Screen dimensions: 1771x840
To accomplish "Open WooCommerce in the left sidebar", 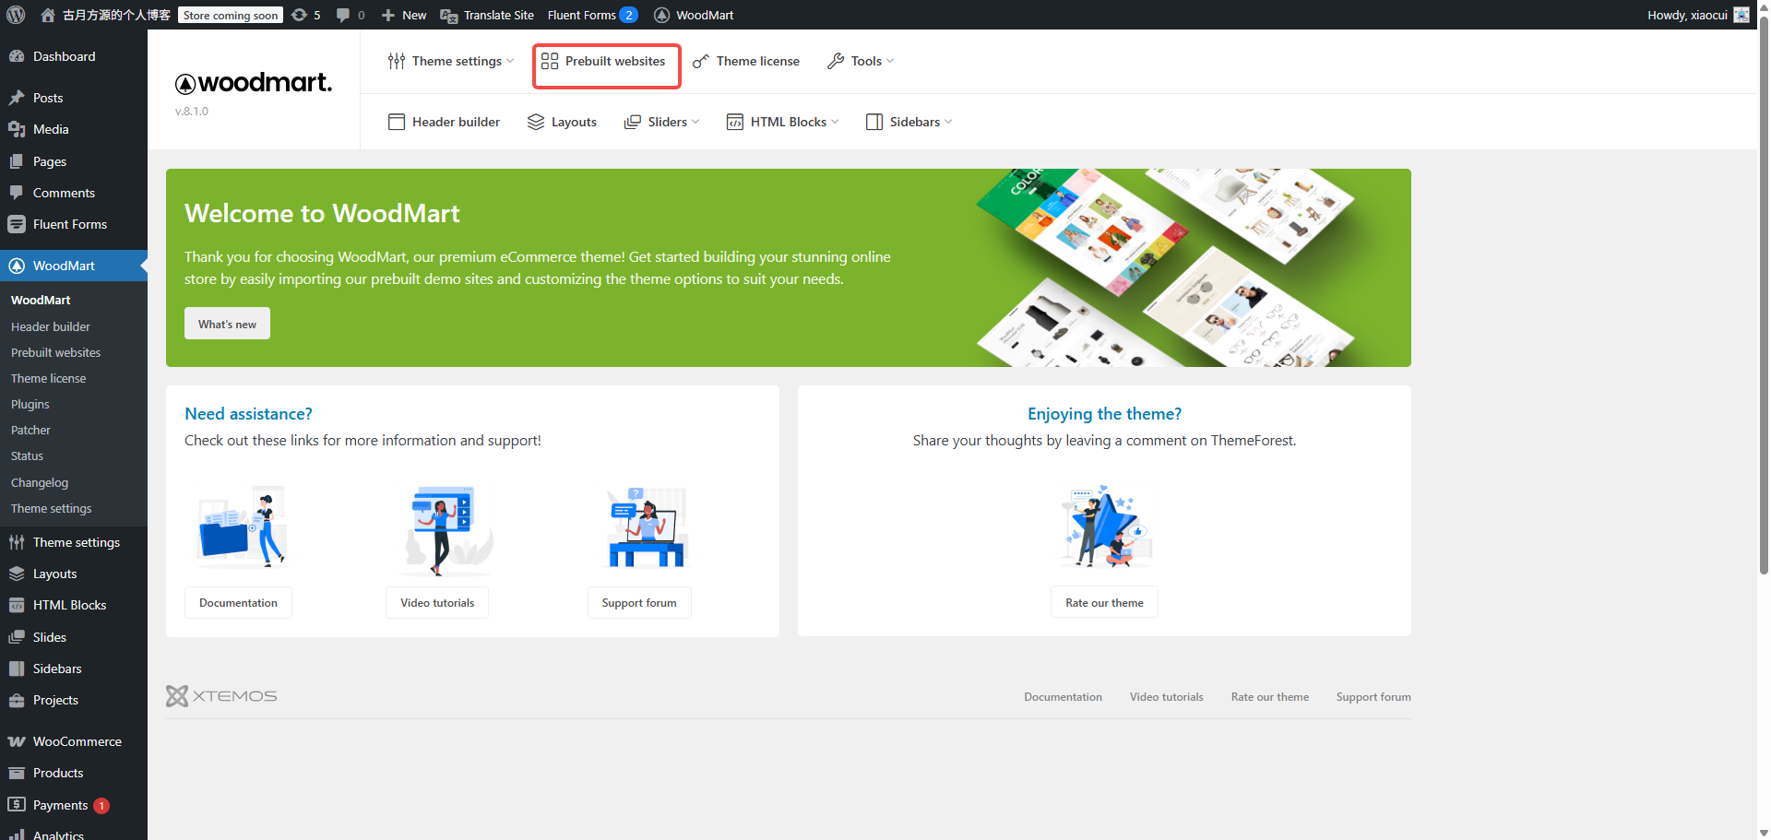I will (x=77, y=741).
